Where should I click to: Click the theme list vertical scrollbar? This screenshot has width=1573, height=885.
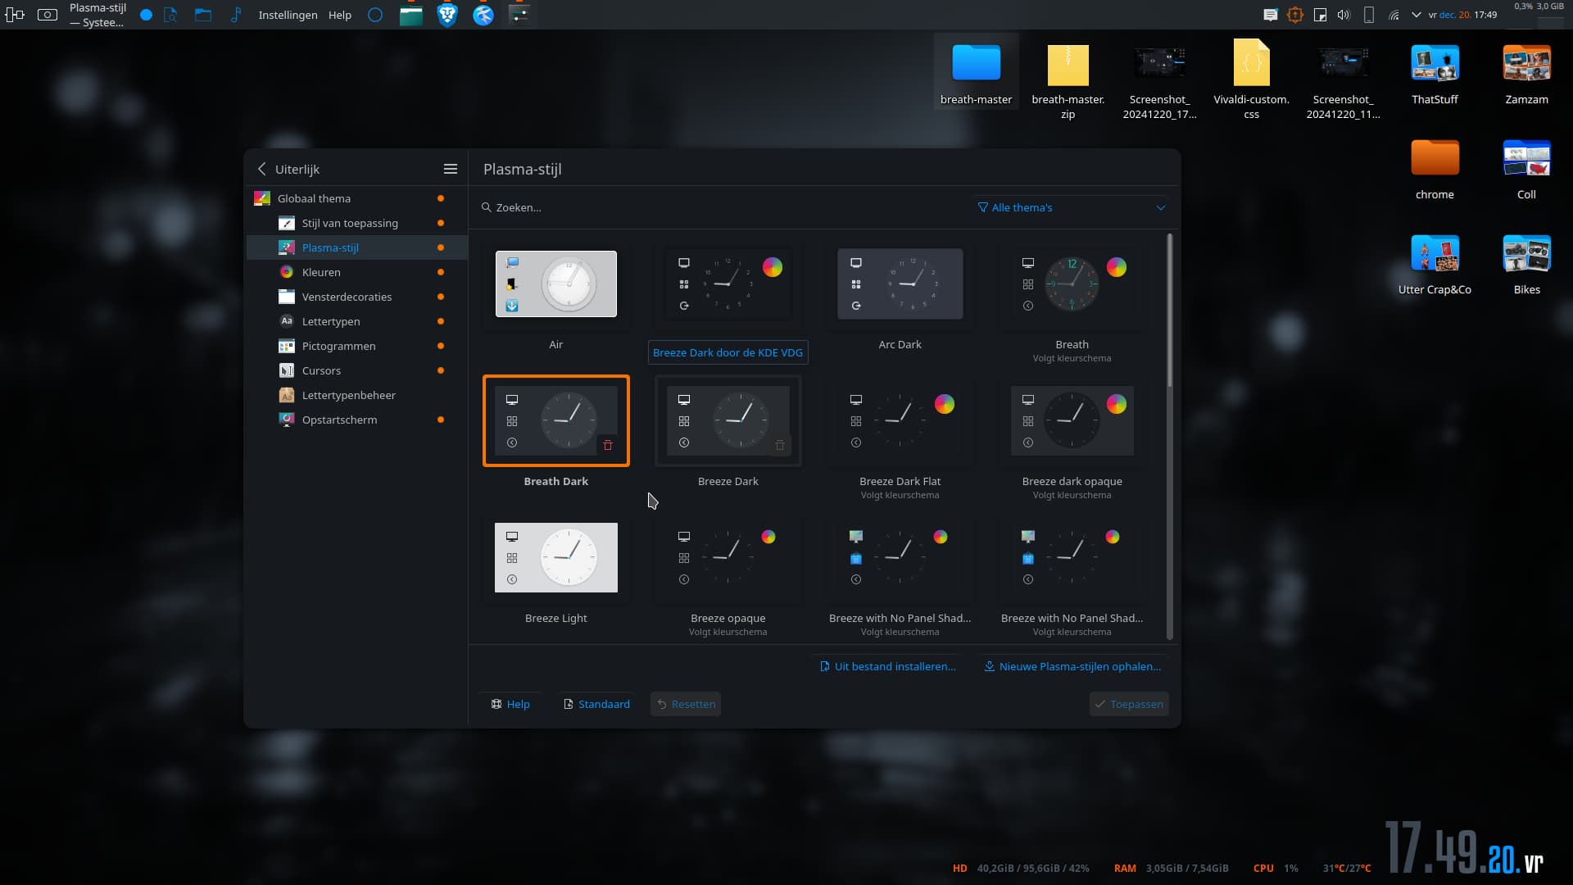click(x=1169, y=311)
